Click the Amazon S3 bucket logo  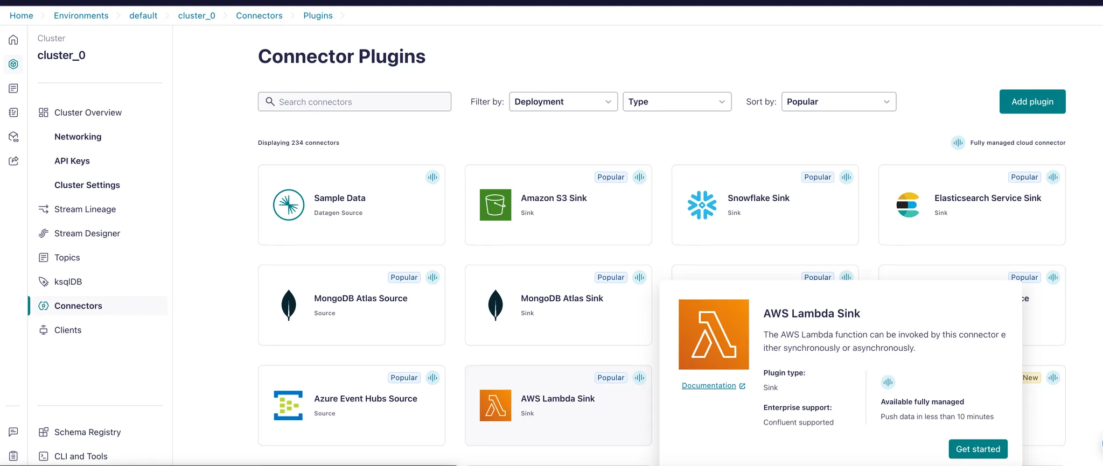pos(495,205)
